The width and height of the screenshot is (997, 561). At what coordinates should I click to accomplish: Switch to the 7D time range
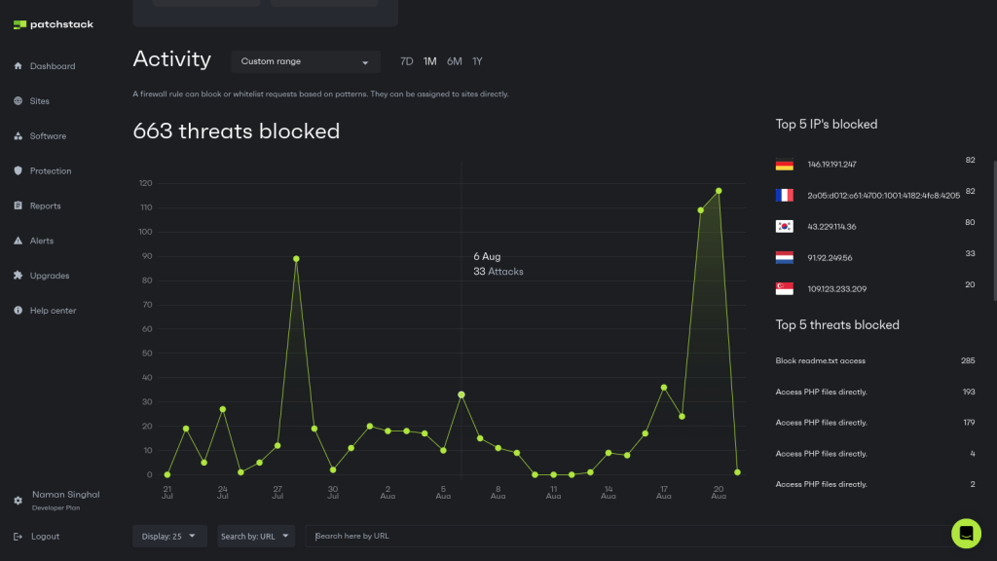[406, 60]
